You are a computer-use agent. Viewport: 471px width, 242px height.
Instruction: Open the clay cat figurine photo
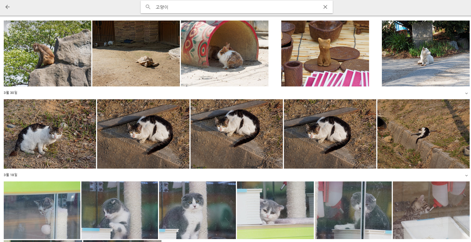[325, 53]
